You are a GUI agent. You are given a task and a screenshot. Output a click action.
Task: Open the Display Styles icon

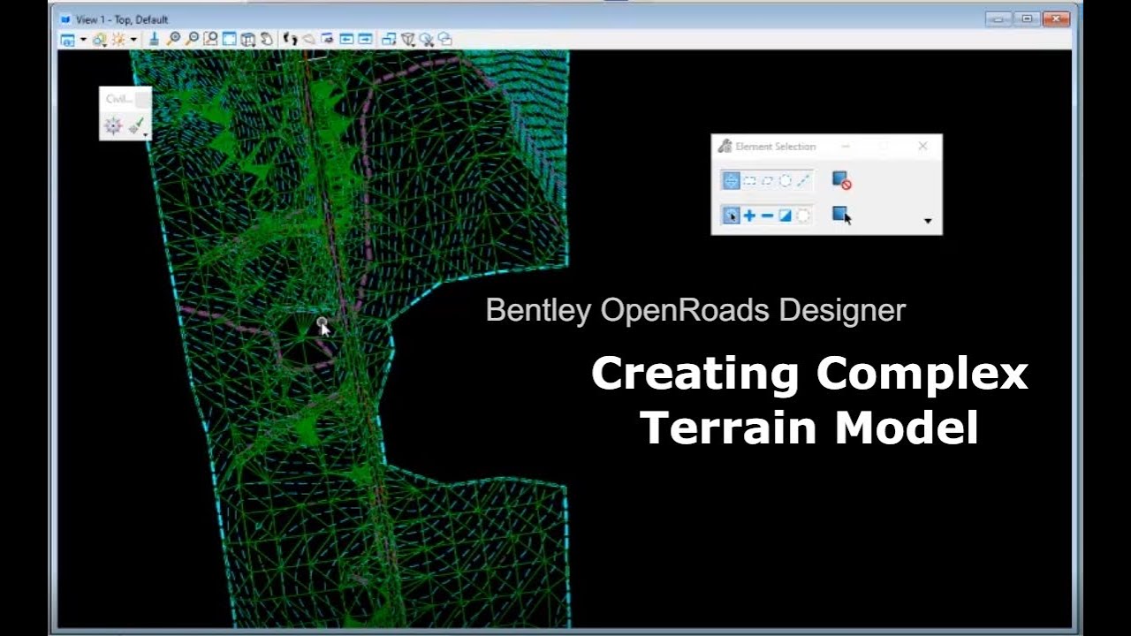click(99, 39)
